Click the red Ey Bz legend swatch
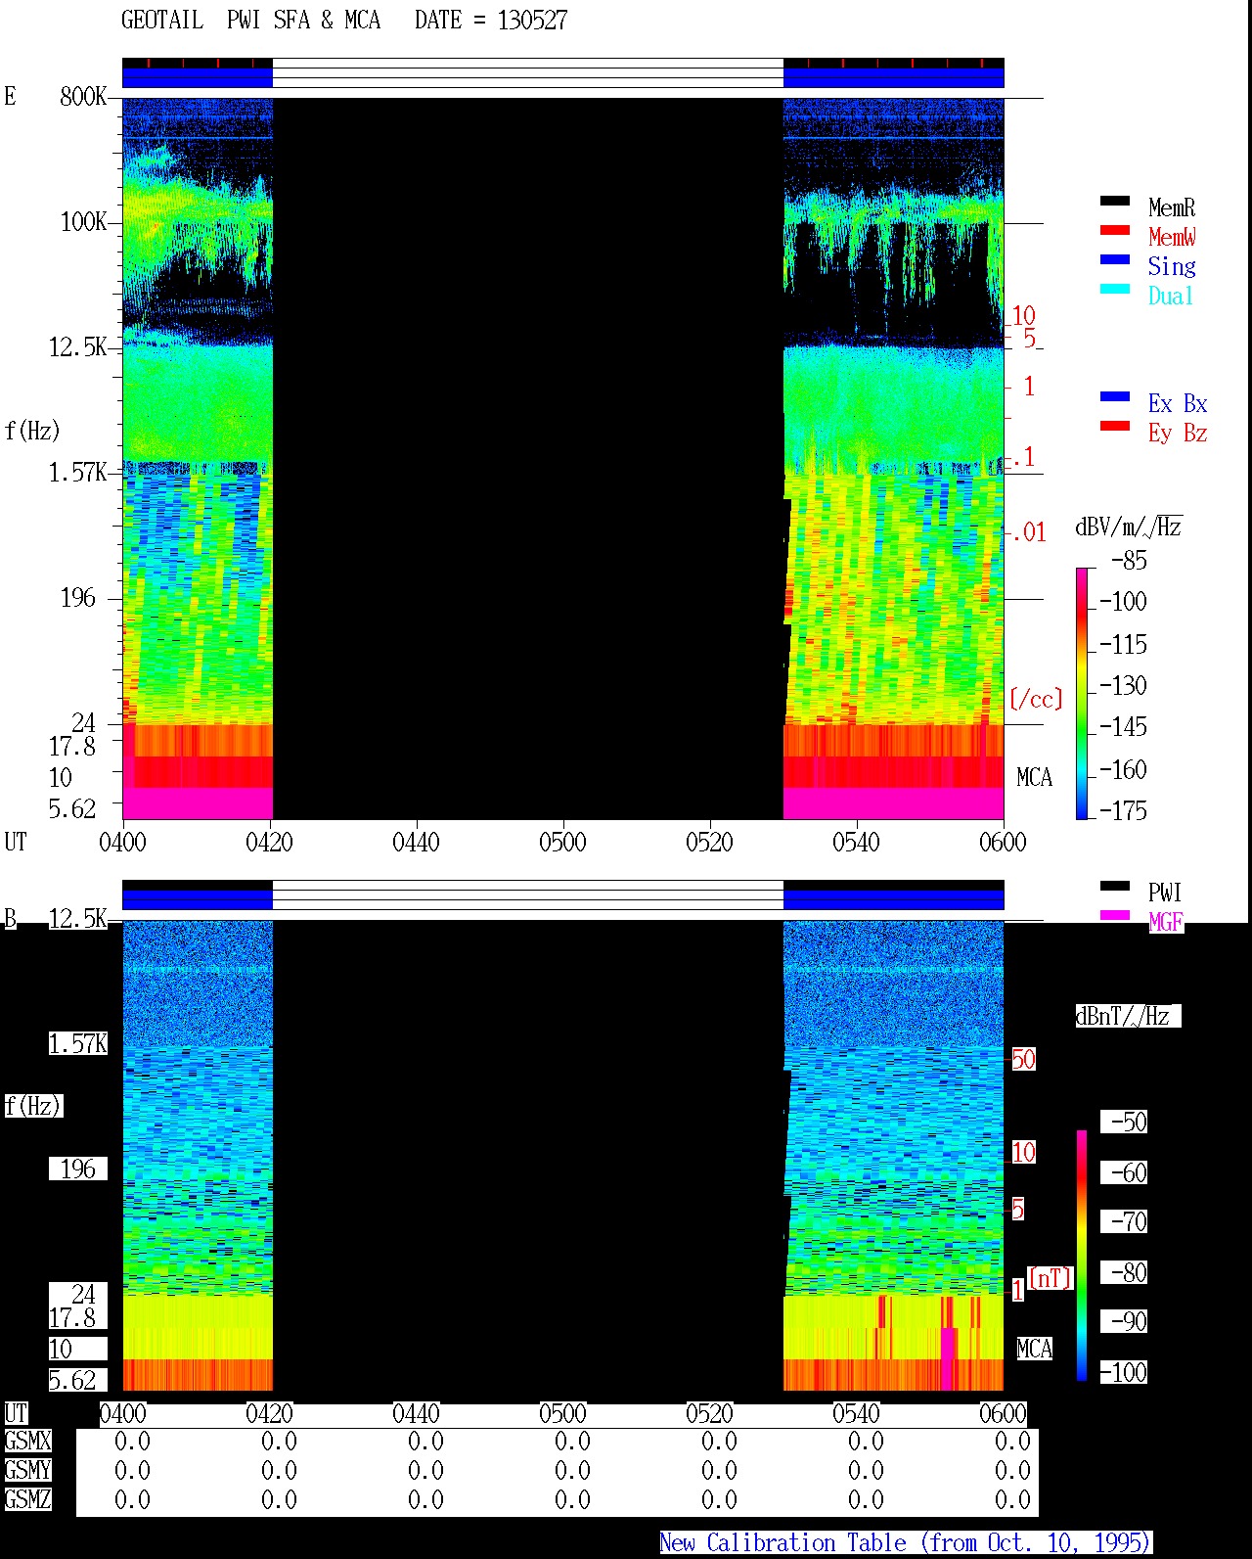The image size is (1252, 1559). 1114,427
